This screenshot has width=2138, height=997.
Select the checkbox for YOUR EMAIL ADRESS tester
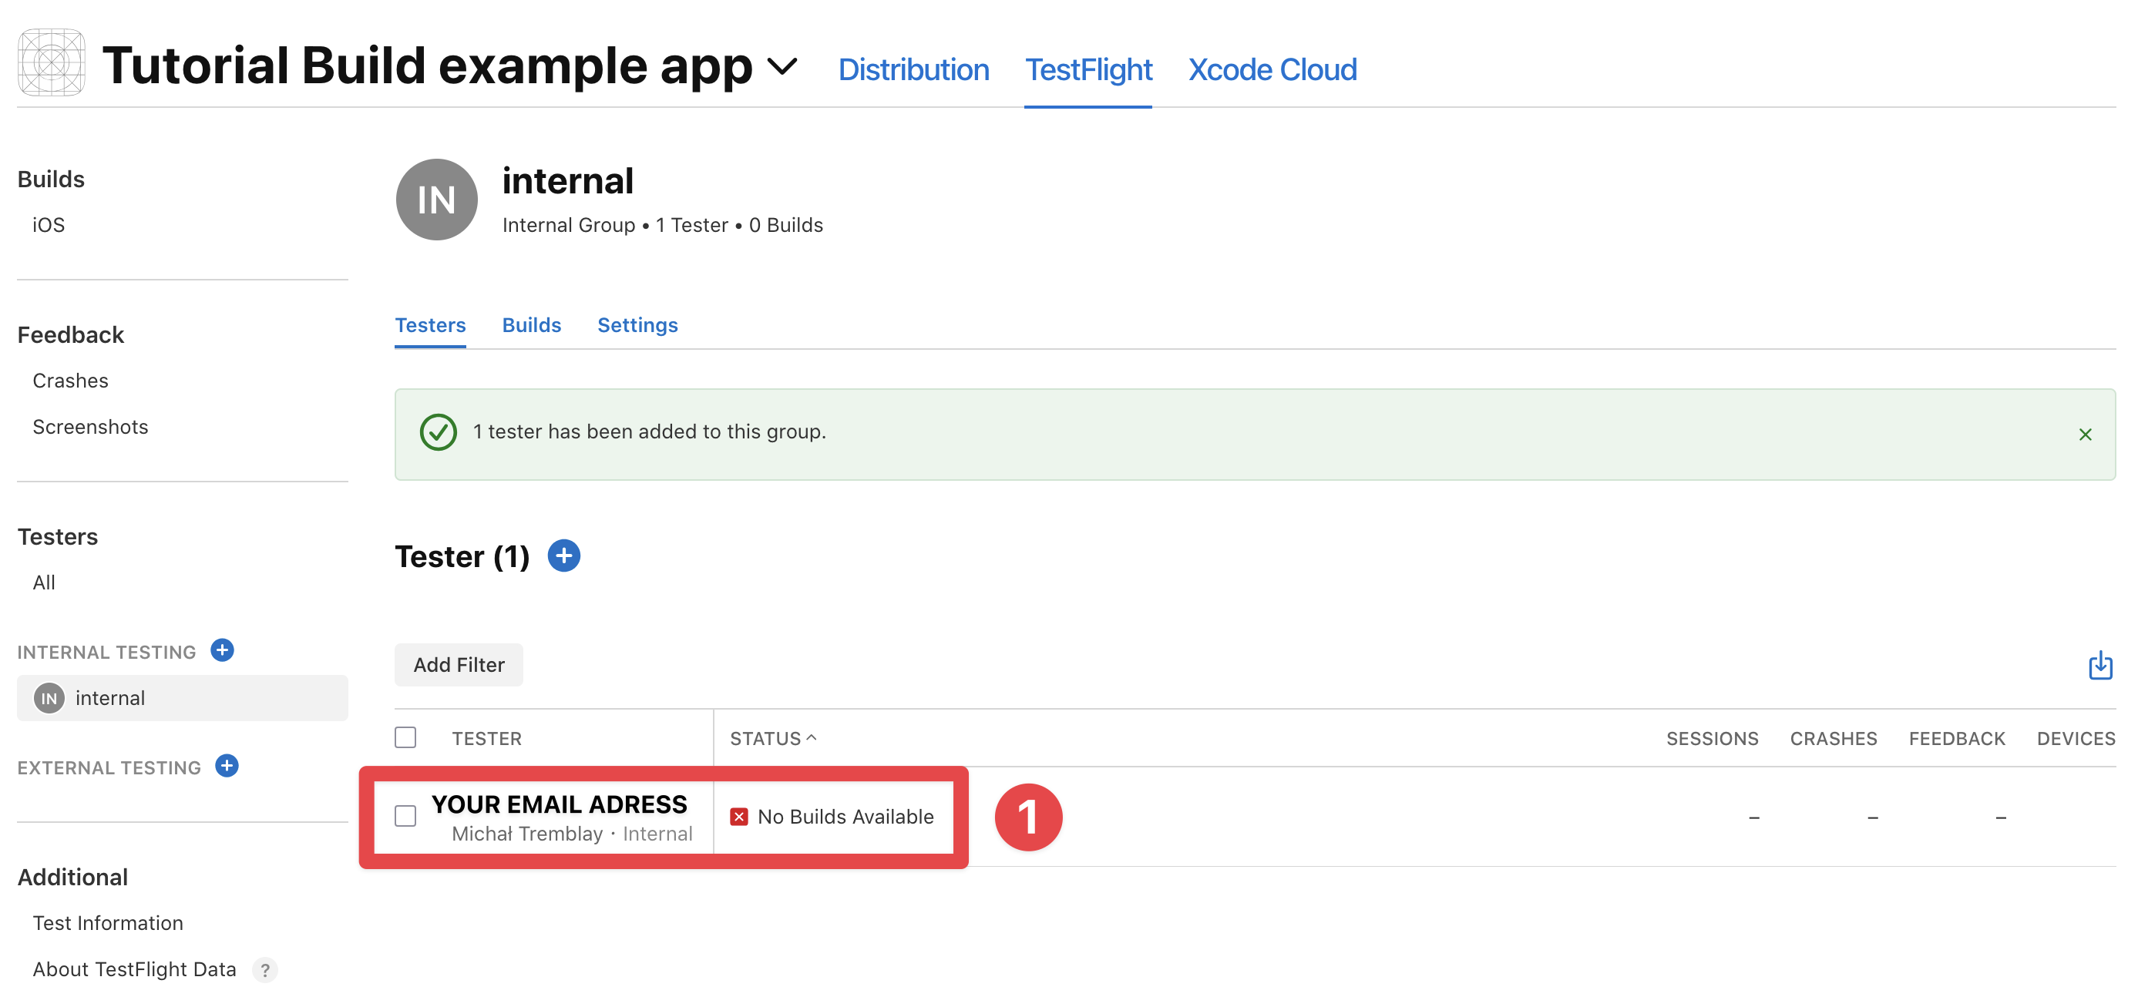coord(406,816)
